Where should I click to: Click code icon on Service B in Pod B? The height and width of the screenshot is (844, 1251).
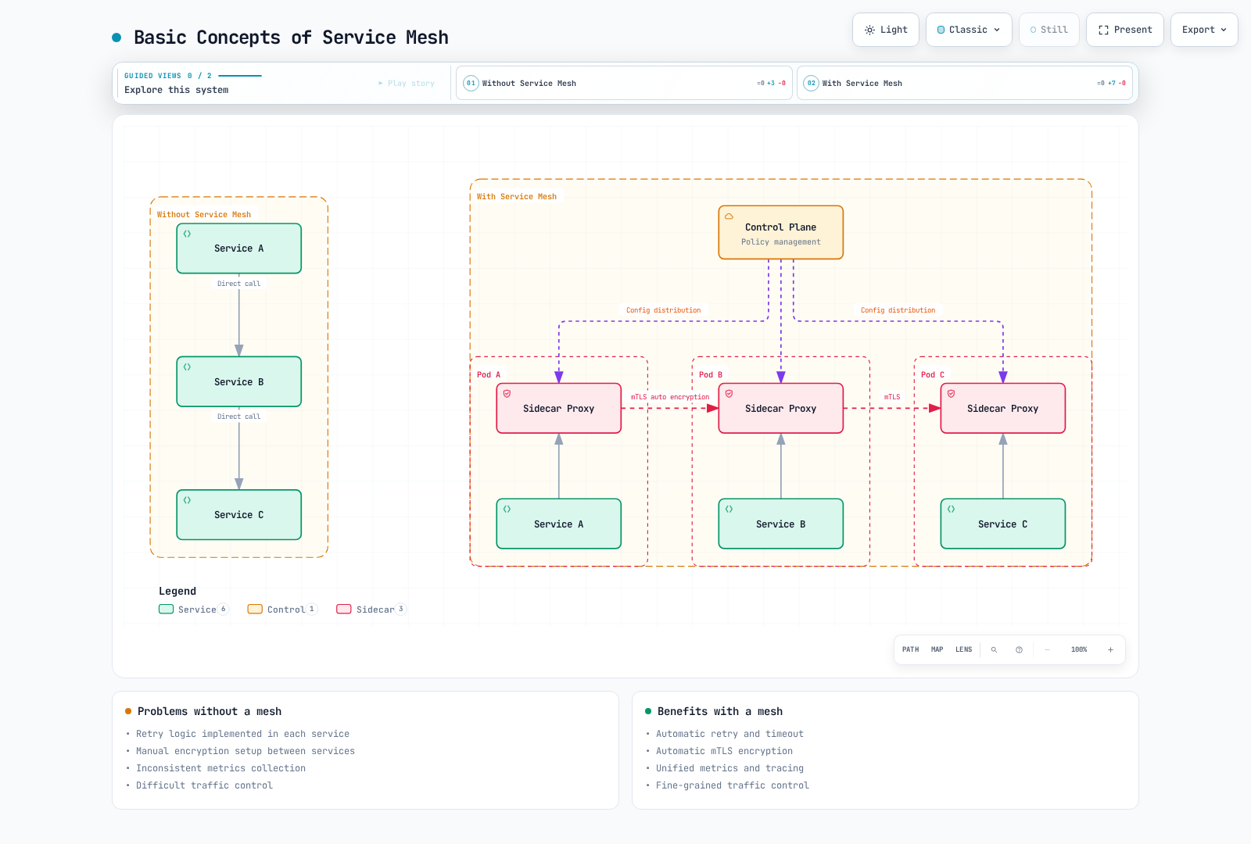coord(729,509)
